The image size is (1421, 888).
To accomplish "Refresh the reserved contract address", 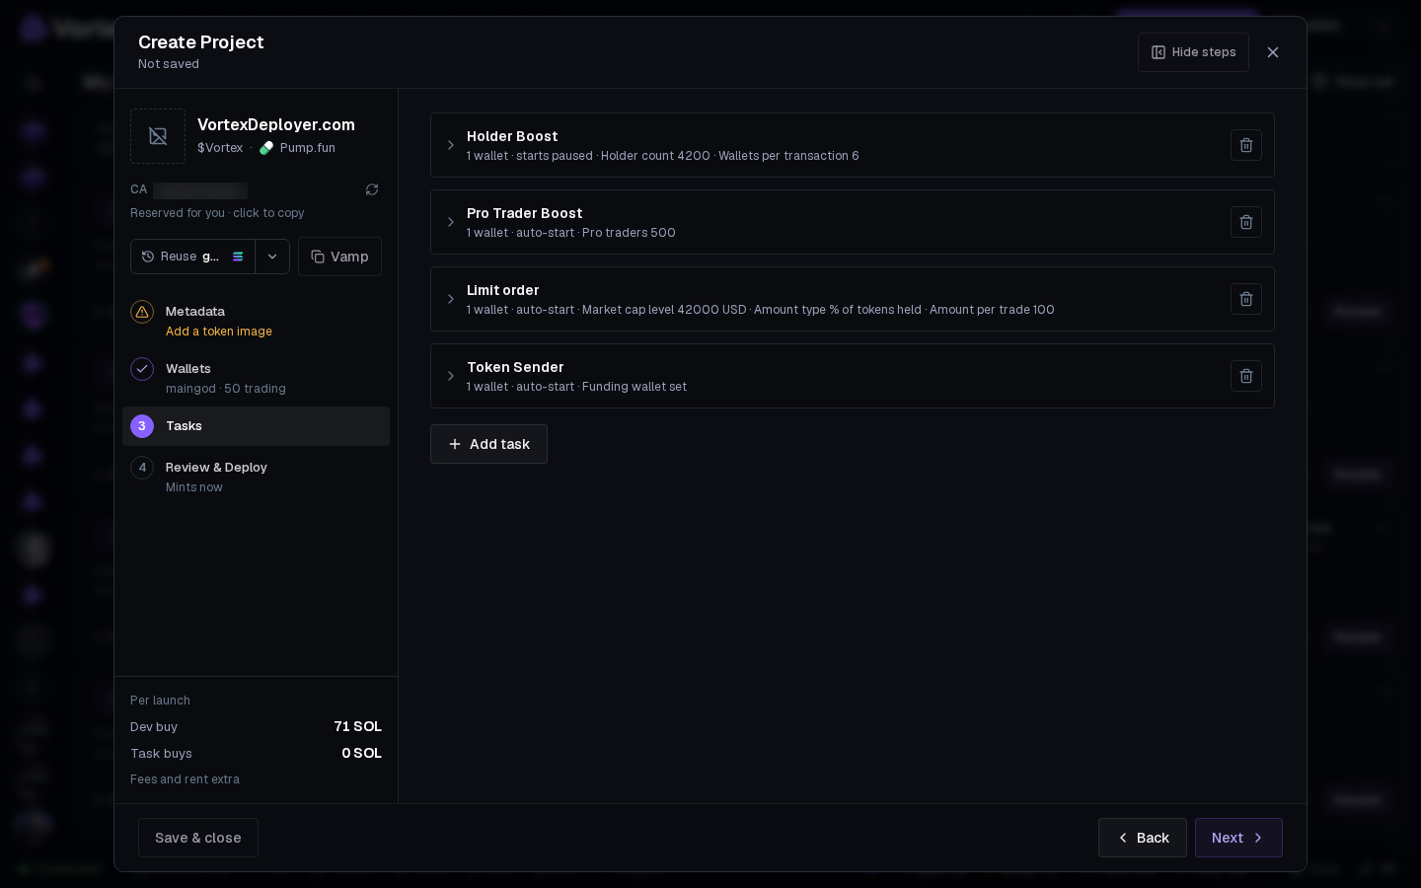I will [x=372, y=189].
